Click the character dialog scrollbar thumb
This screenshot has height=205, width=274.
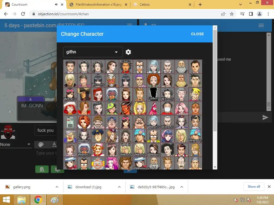[215, 80]
